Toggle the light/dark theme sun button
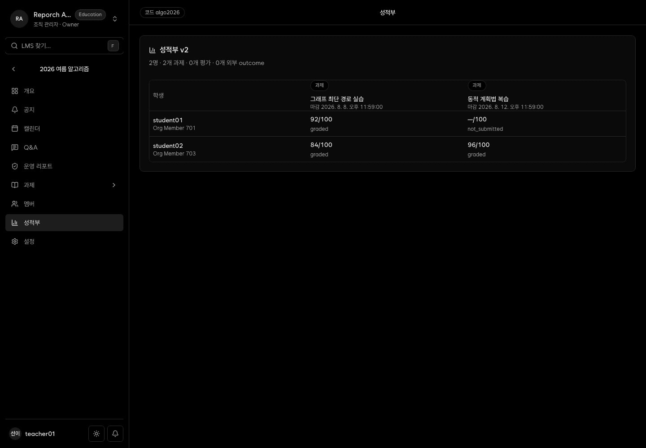Image resolution: width=646 pixels, height=448 pixels. click(x=96, y=434)
